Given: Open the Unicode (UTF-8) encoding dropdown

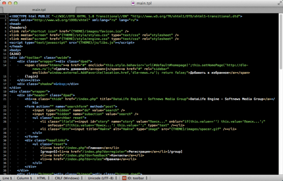Looking at the screenshot, I should click(102, 178).
